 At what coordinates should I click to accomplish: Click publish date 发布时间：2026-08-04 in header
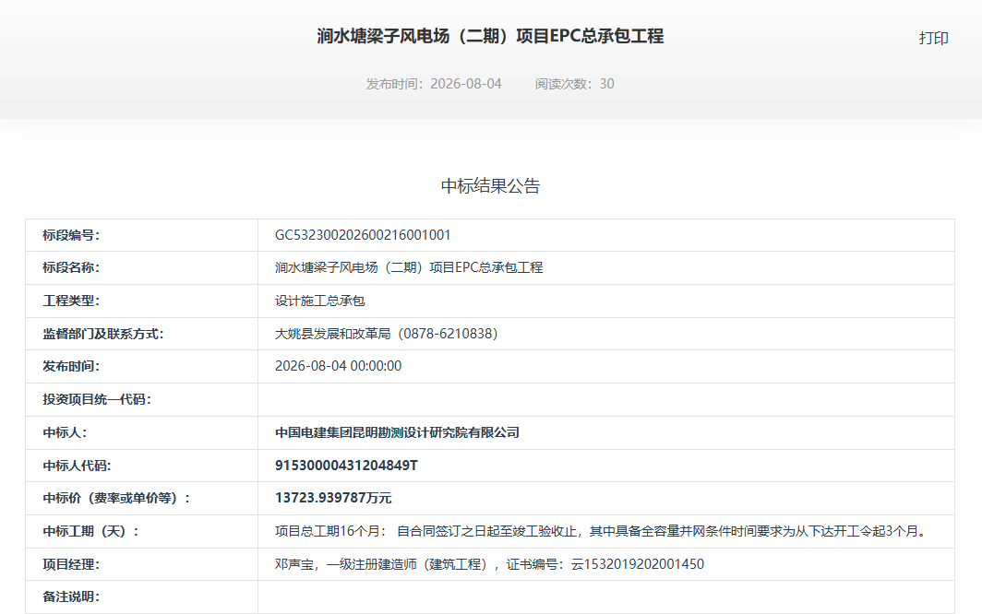pyautogui.click(x=434, y=84)
